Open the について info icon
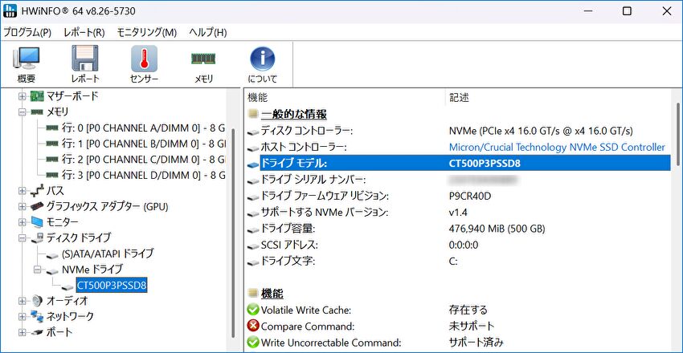This screenshot has height=353, width=683. click(x=262, y=59)
